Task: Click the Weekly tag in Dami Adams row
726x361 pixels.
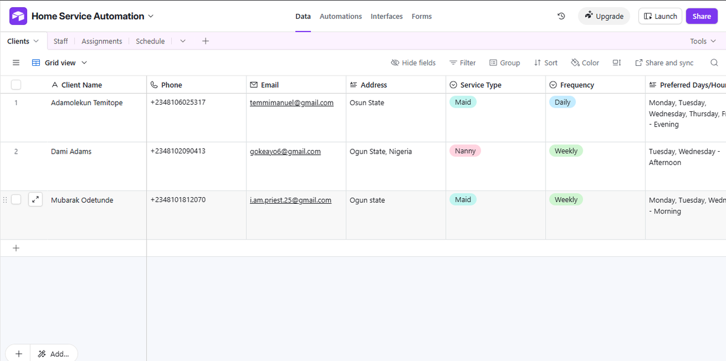Action: tap(566, 151)
